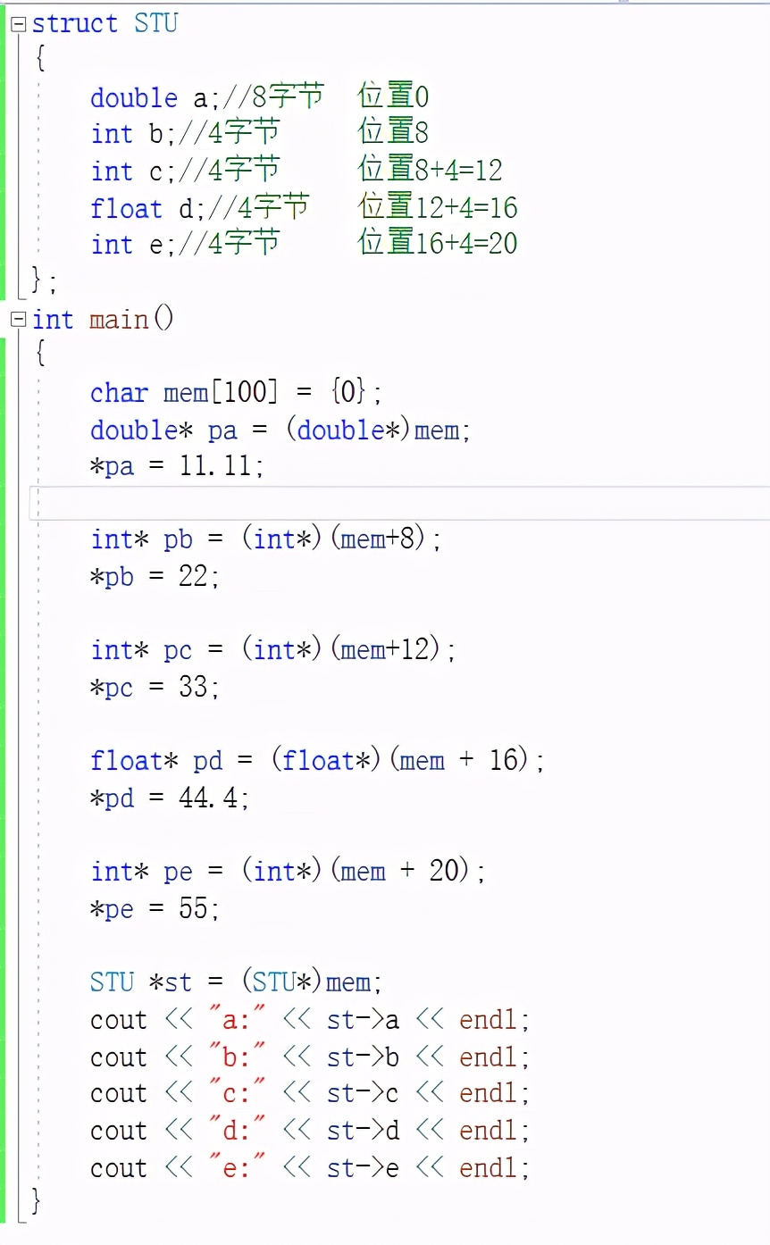Click the 'int* pe = (int*)(mem + 20);' line
The height and width of the screenshot is (1245, 770).
click(x=289, y=872)
